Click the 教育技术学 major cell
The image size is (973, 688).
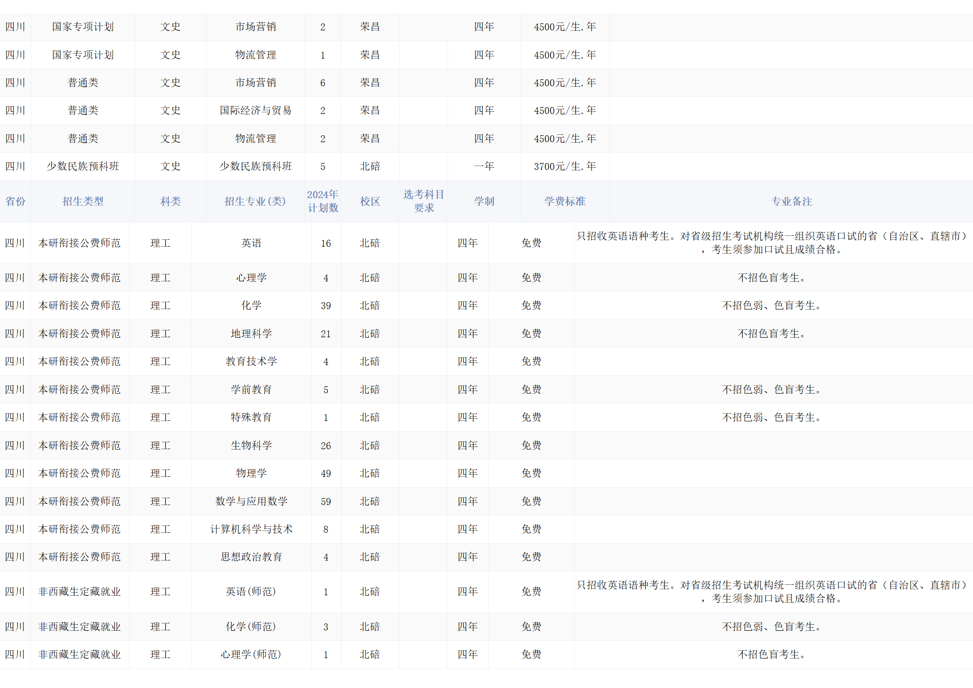tap(251, 362)
